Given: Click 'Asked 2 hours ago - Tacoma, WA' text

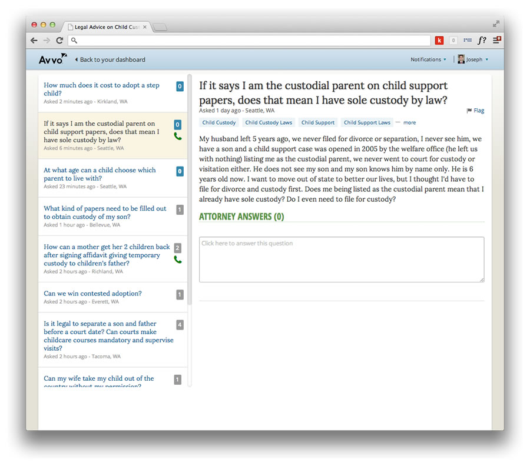Looking at the screenshot, I should click(x=82, y=356).
